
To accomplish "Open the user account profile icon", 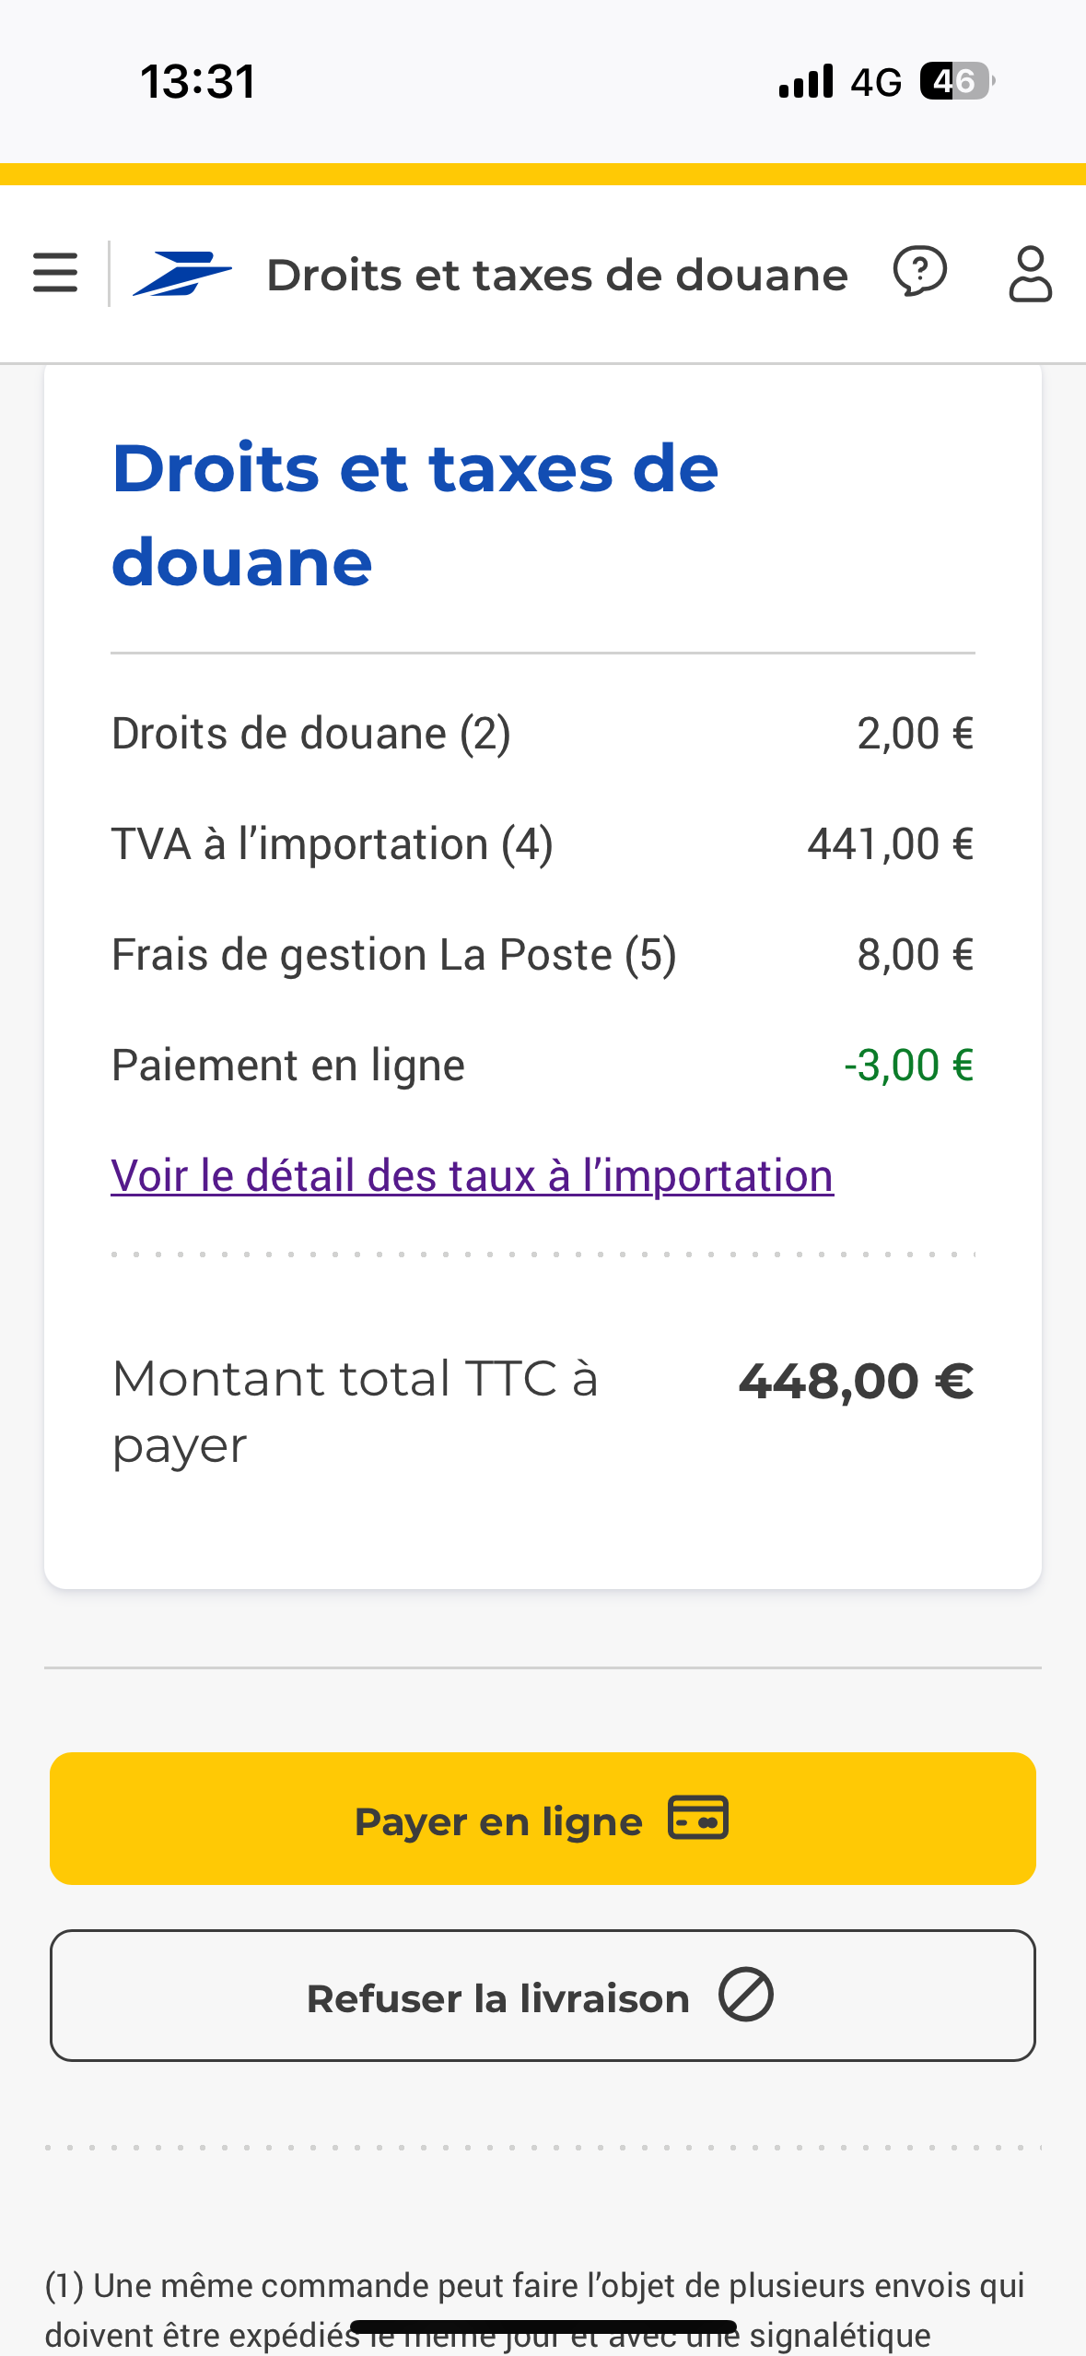I will [1030, 274].
